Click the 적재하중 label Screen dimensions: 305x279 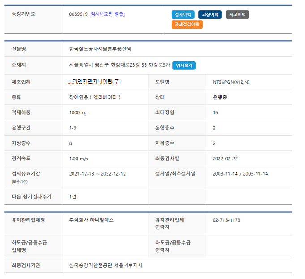pyautogui.click(x=21, y=112)
